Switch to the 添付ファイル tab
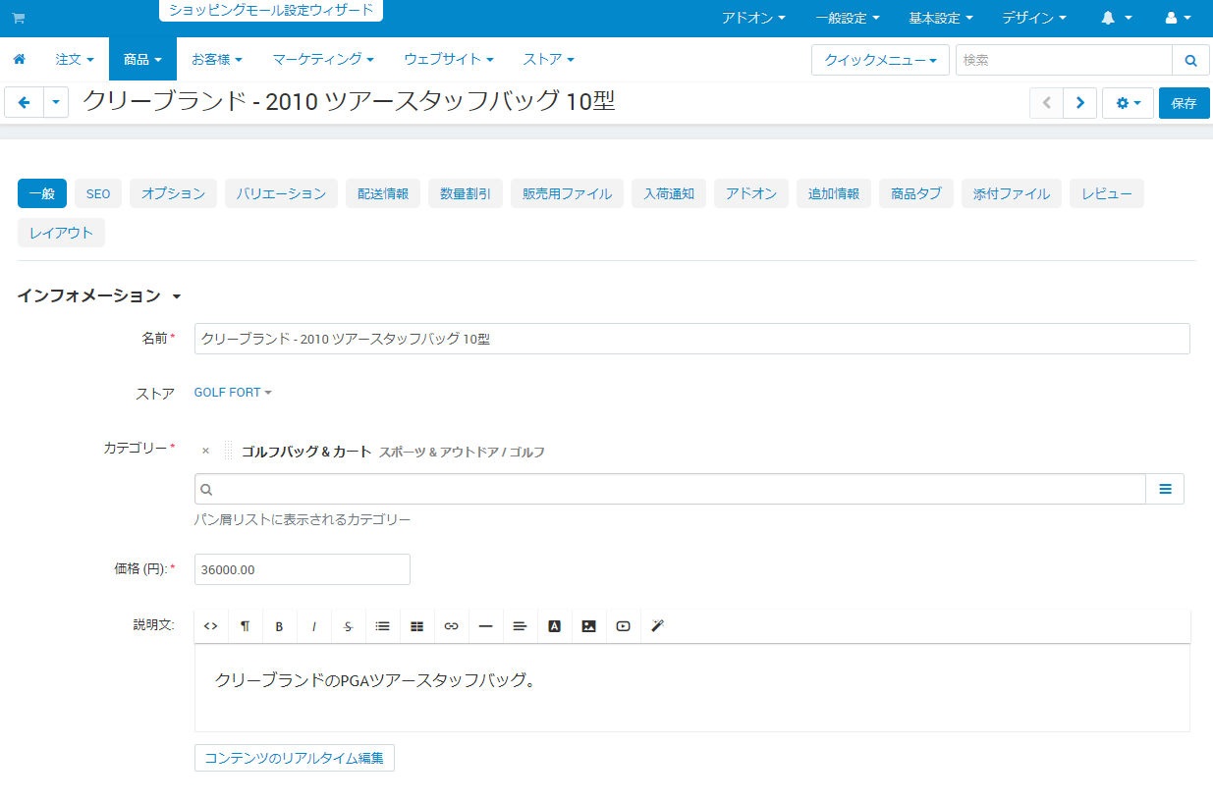1213x802 pixels. click(x=1012, y=193)
